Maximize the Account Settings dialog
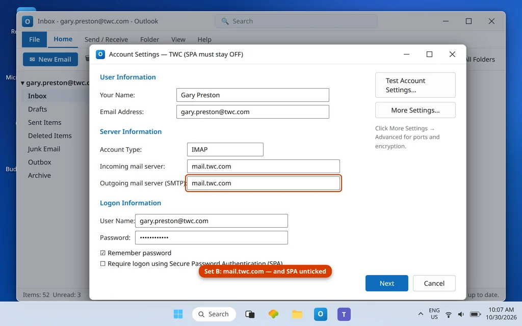The width and height of the screenshot is (522, 326). coord(429,54)
